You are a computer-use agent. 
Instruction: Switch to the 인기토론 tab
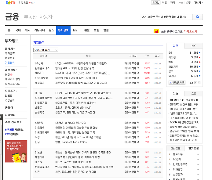(x=193, y=148)
